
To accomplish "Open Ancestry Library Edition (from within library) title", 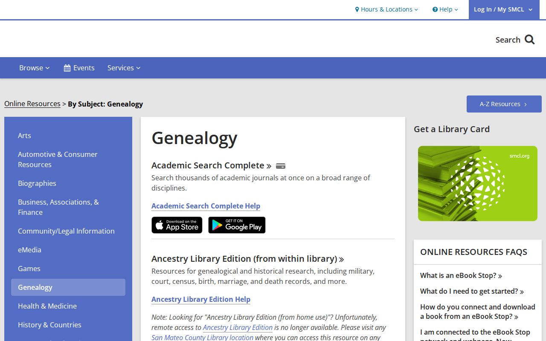I will (247, 259).
